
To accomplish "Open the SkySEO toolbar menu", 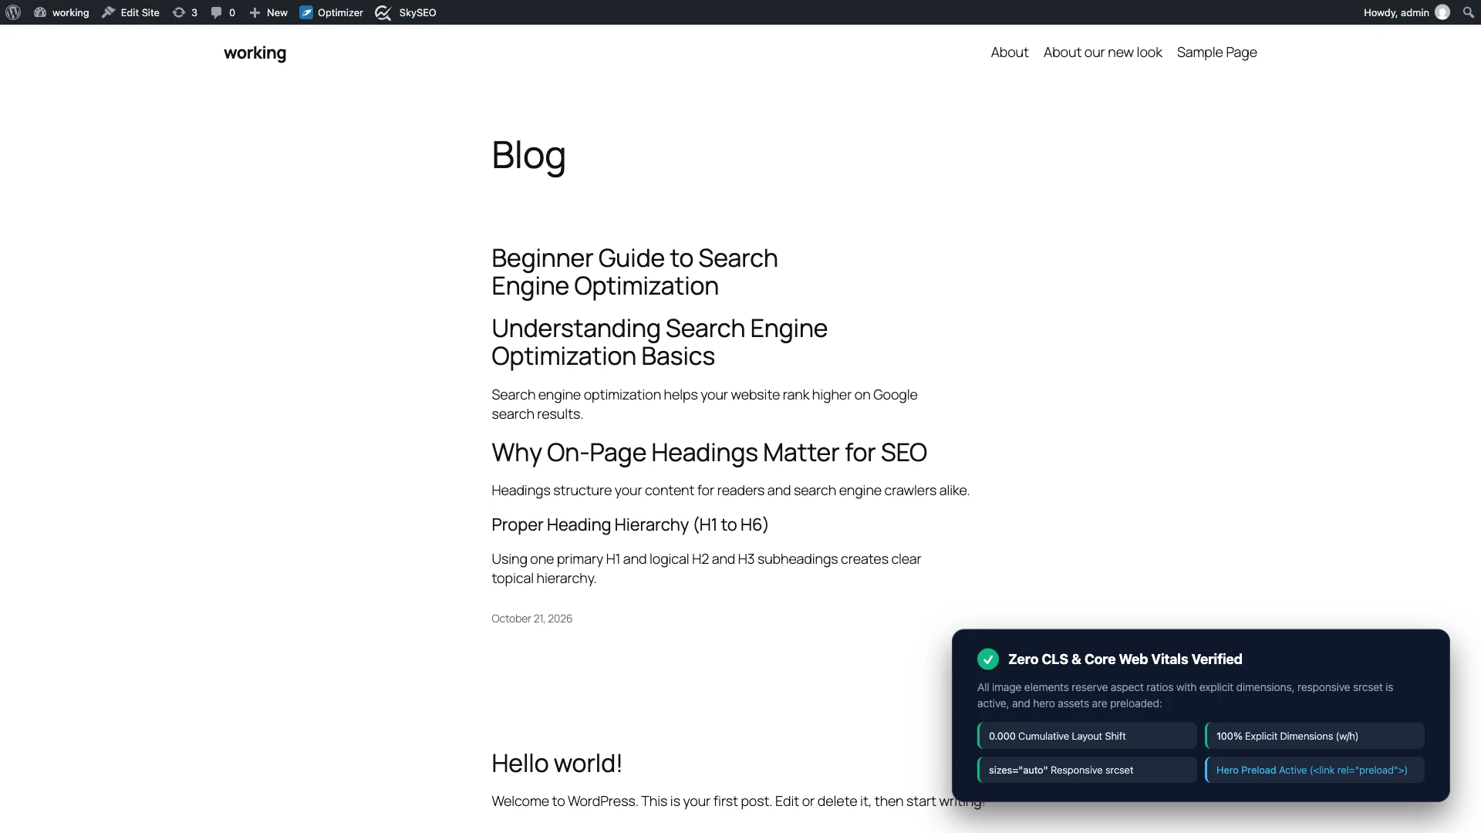I will pyautogui.click(x=406, y=12).
